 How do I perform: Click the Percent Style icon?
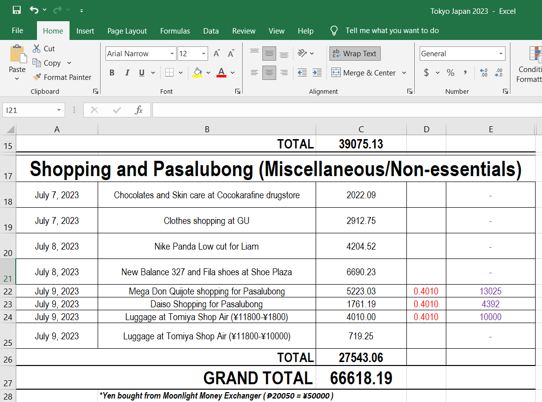point(450,73)
